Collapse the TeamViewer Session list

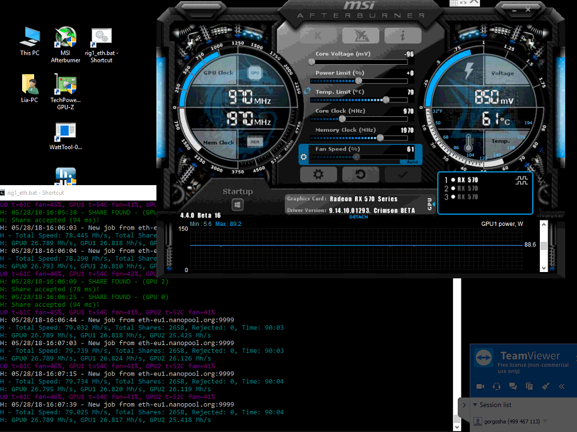coord(475,405)
